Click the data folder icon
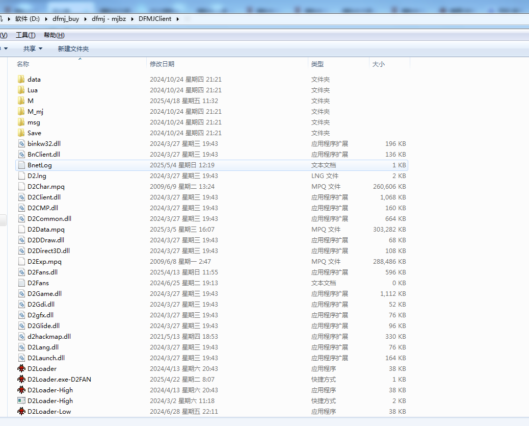Viewport: 529px width, 426px height. click(x=21, y=80)
